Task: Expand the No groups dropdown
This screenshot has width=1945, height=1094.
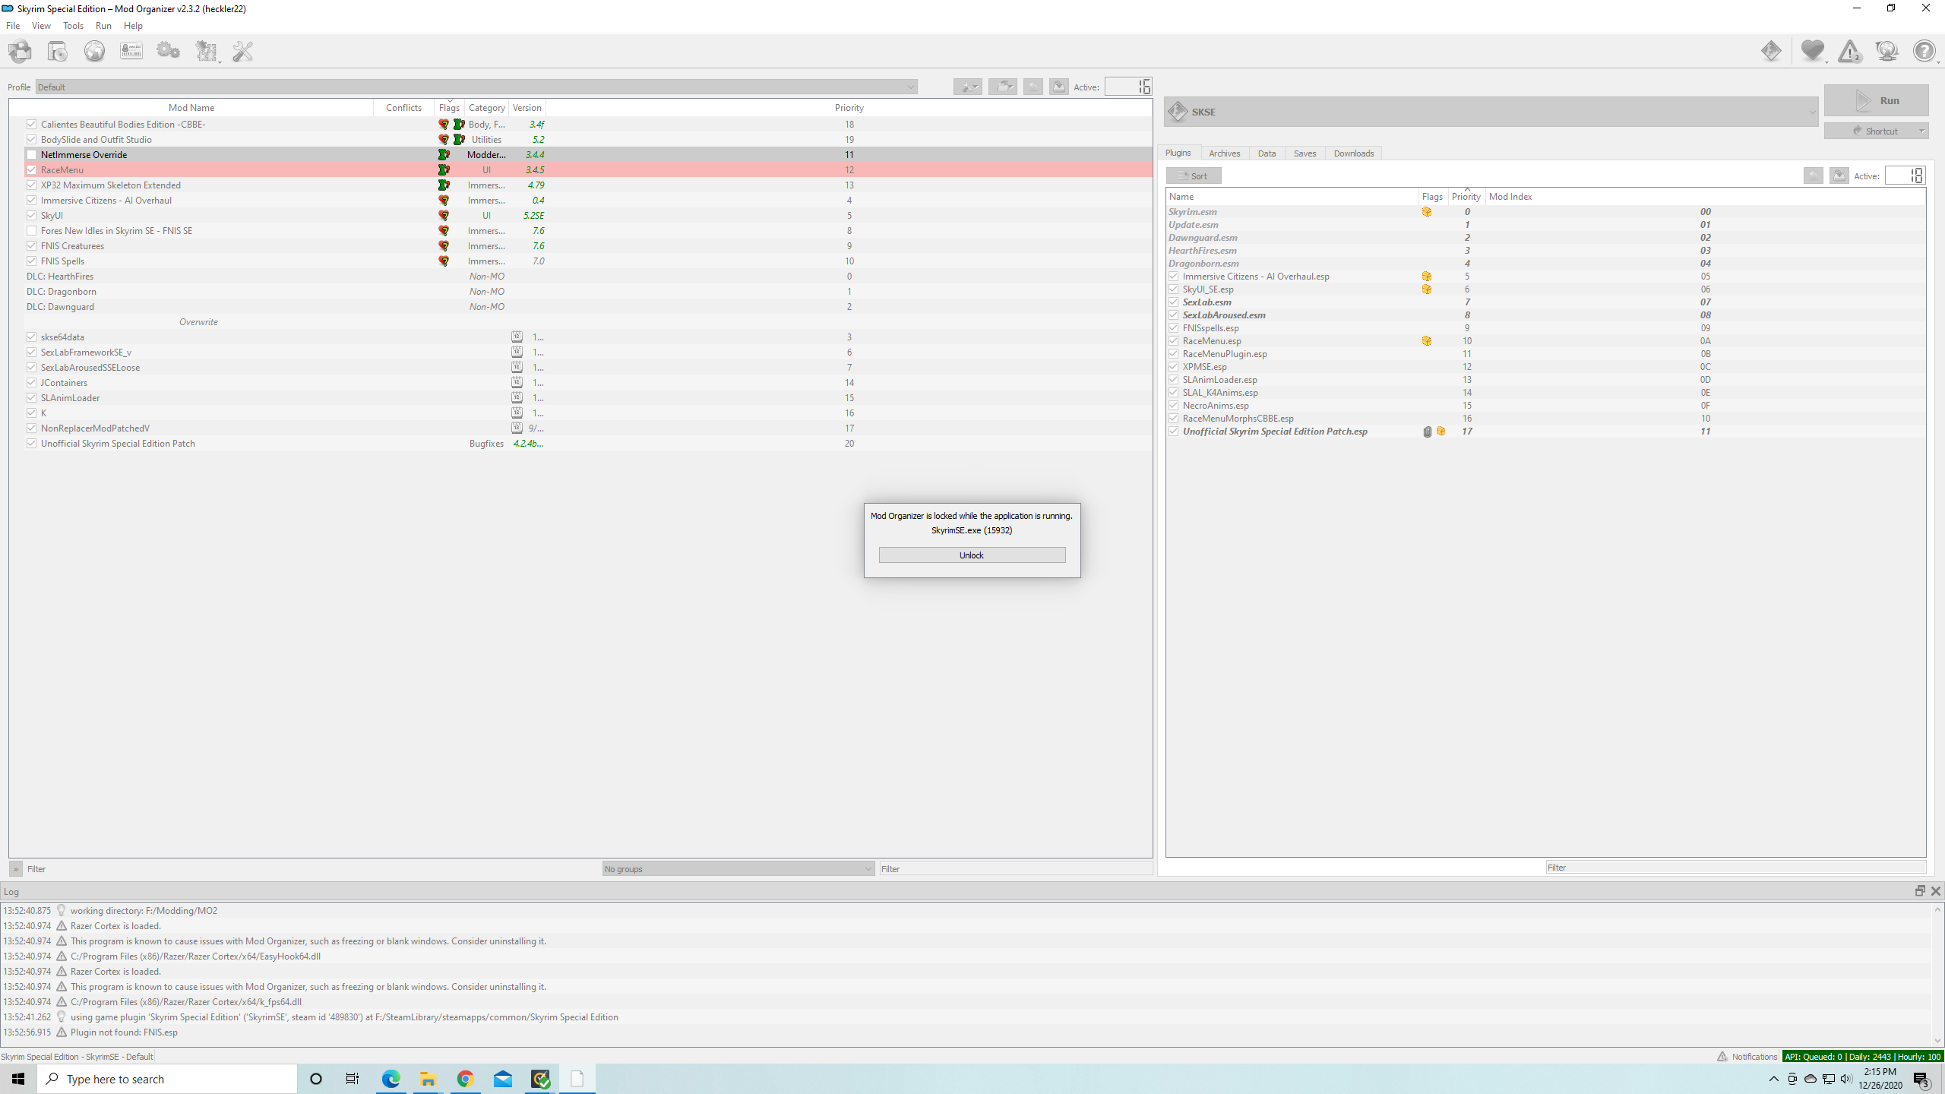Action: click(738, 869)
